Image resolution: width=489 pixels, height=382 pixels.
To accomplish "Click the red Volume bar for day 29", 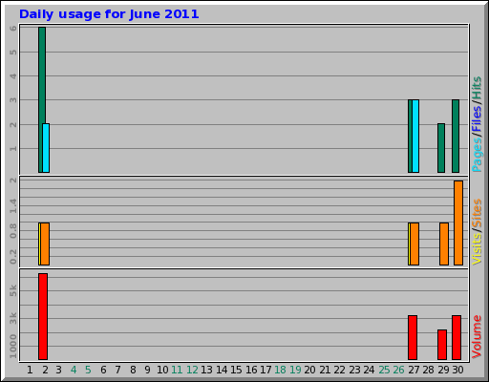I will point(442,345).
